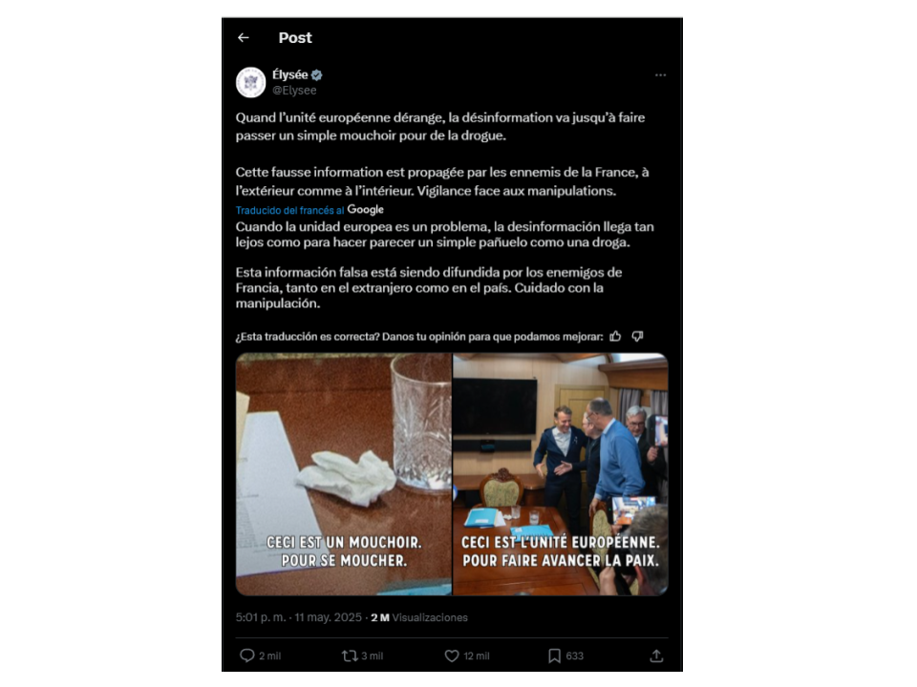
Task: Open the Élysée profile avatar
Action: (x=251, y=82)
